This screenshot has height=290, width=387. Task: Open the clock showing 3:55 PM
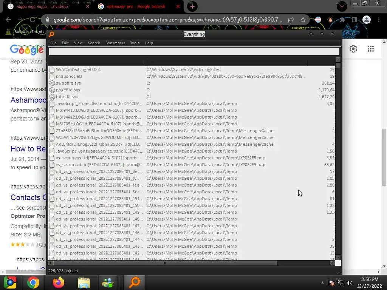coord(370,282)
